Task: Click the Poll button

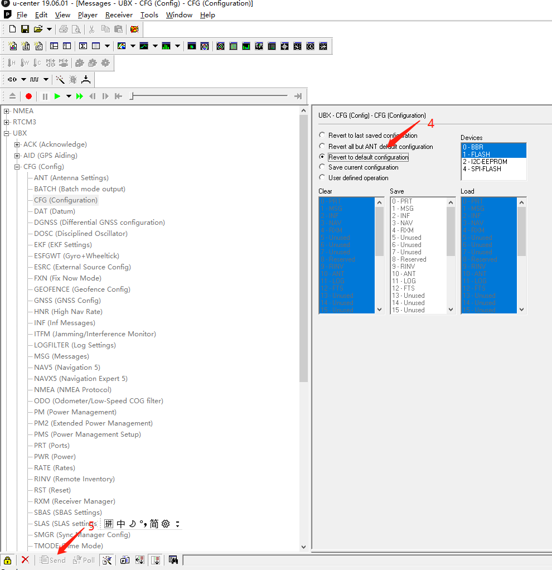Action: pos(84,560)
